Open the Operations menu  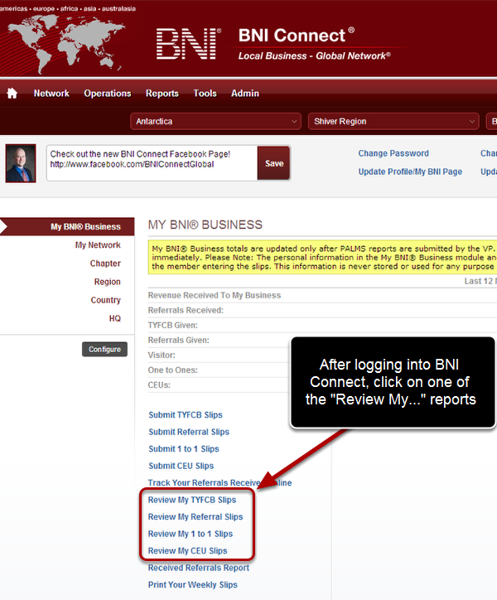tap(108, 94)
